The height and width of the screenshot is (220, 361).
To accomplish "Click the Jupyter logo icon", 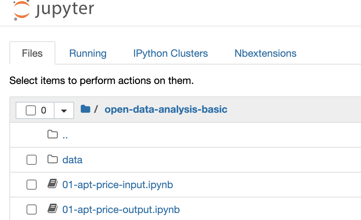I will click(21, 9).
